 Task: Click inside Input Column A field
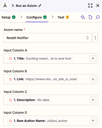point(51,58)
